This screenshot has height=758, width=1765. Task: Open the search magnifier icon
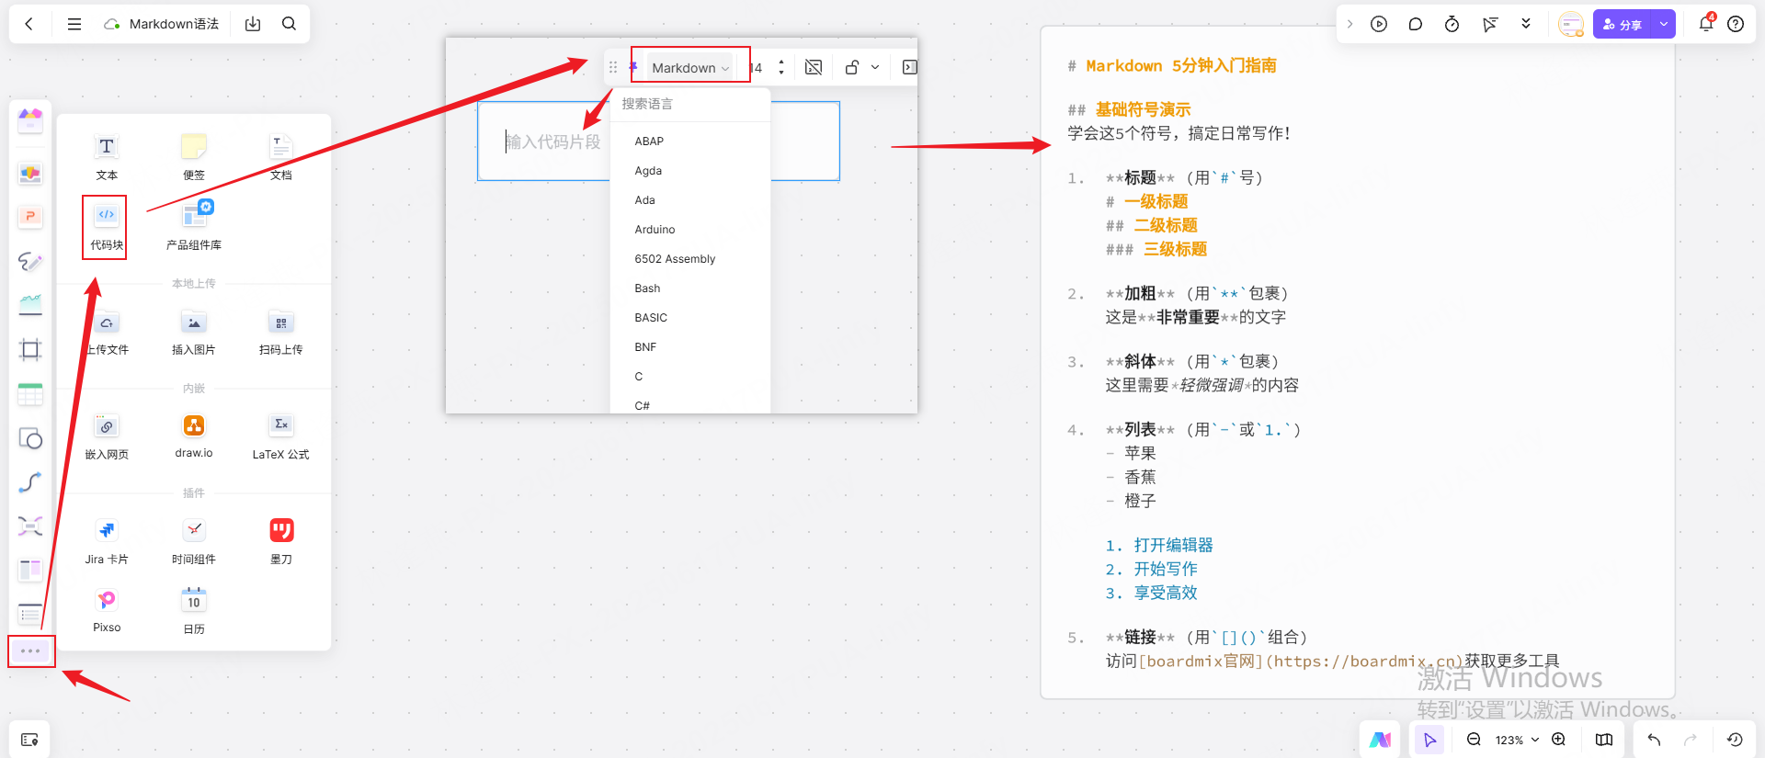[x=289, y=24]
